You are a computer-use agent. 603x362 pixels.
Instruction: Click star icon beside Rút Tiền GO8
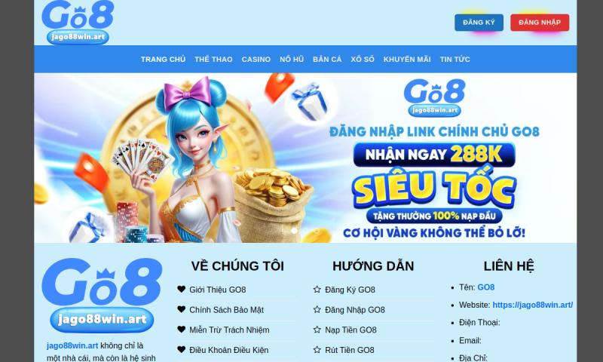tap(317, 350)
